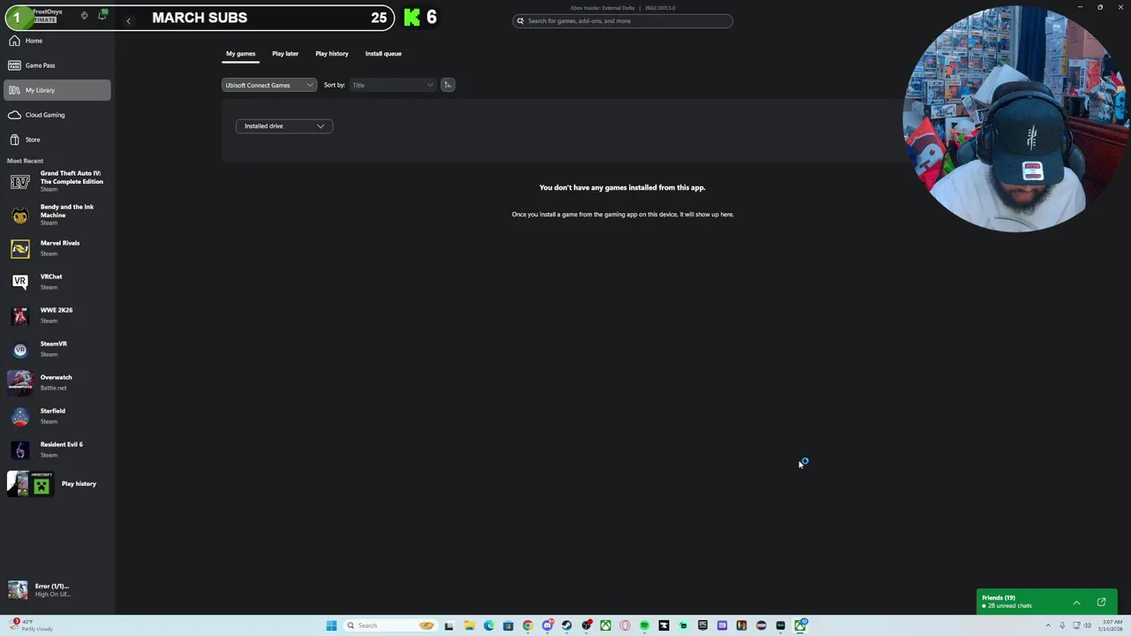Screen dimensions: 1131x636
Task: Open Spotify from the taskbar
Action: 644,625
